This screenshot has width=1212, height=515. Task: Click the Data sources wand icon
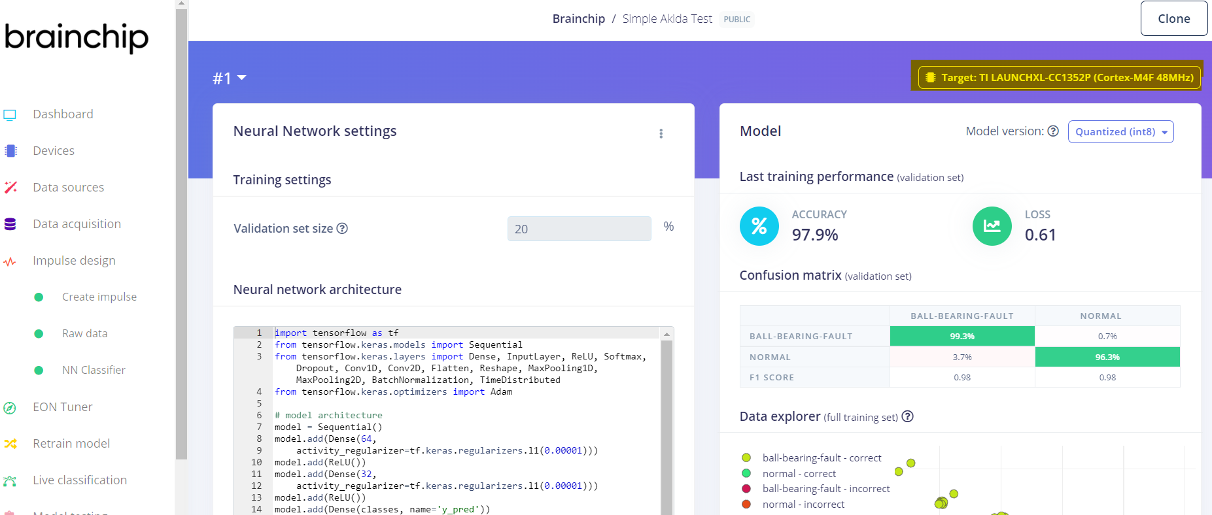click(x=10, y=188)
